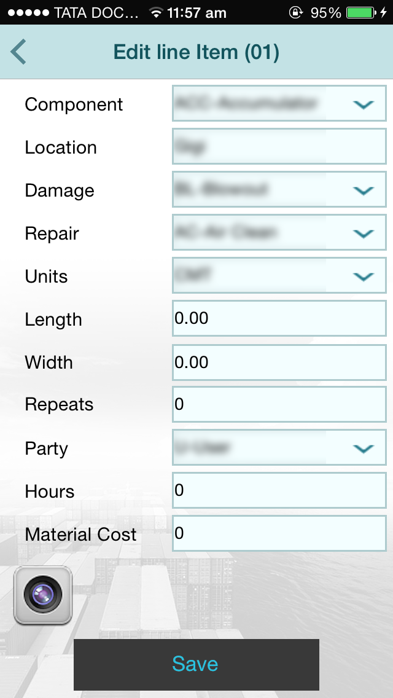Image resolution: width=393 pixels, height=698 pixels.
Task: Tap the Edit line Item title
Action: [x=196, y=52]
